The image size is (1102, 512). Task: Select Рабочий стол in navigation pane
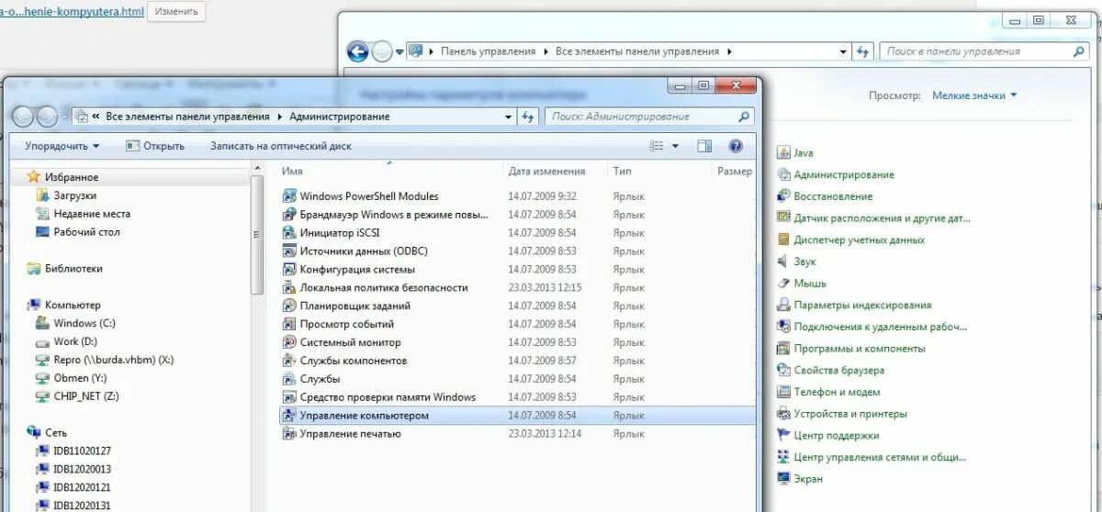point(86,232)
